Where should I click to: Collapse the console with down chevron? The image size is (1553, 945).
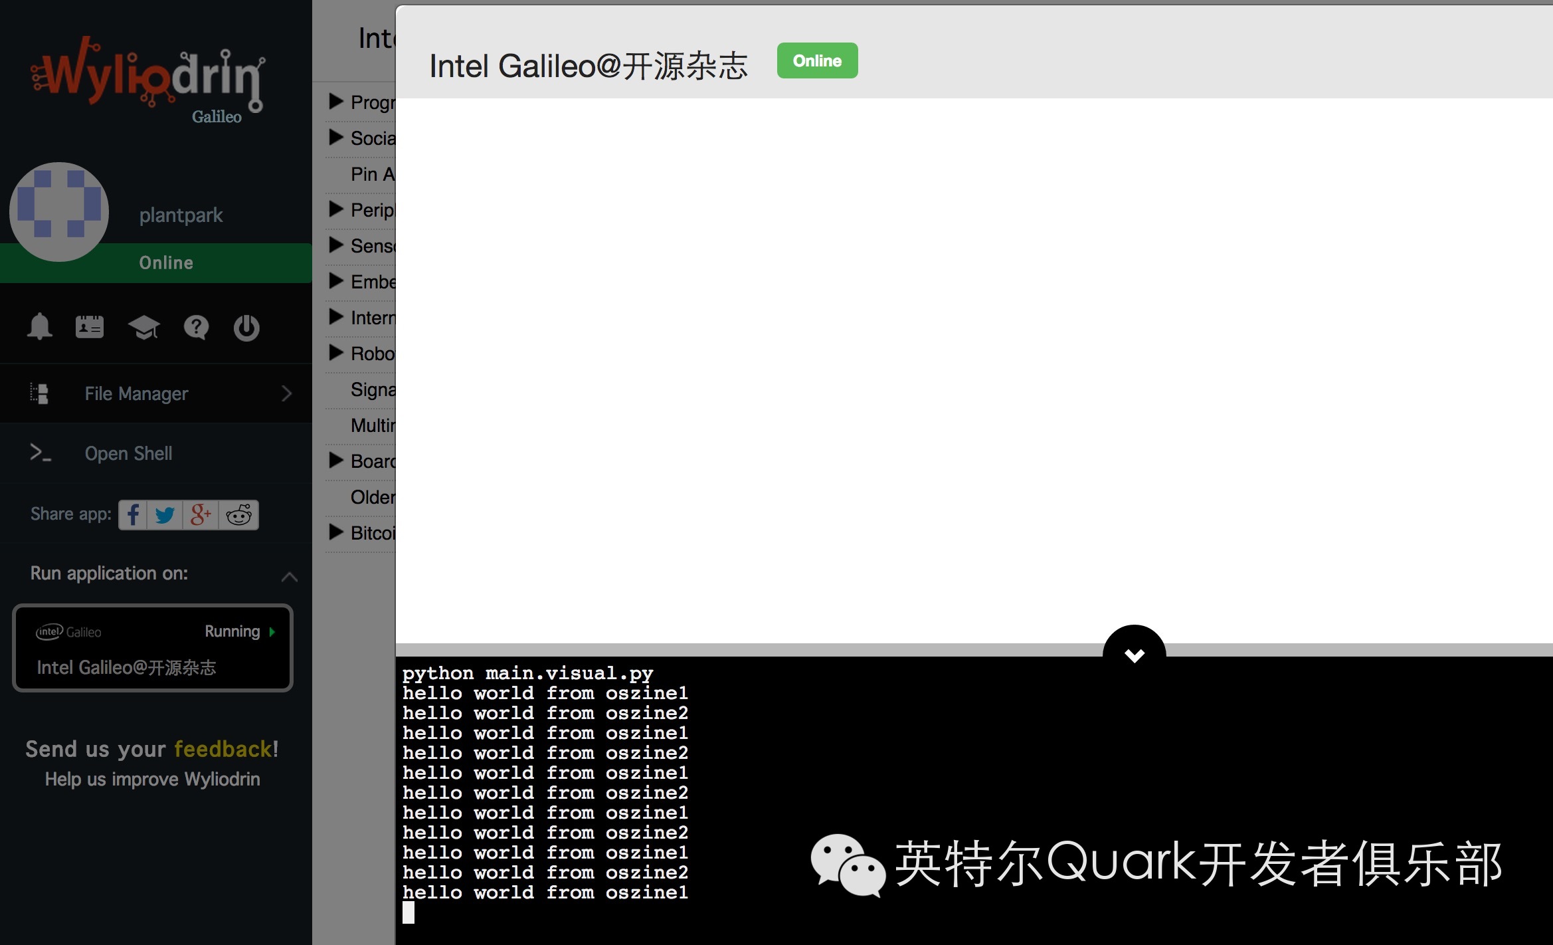1134,655
